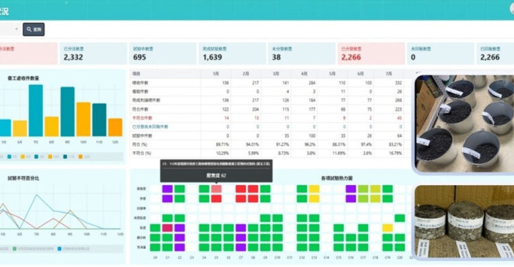Toggle the last orange swatch in the bar chart legend
Image resolution: width=514 pixels, height=267 pixels.
click(81, 157)
